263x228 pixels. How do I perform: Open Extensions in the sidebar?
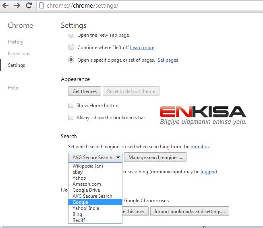[19, 54]
